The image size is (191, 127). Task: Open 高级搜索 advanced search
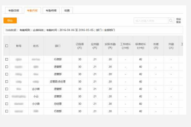(x=179, y=21)
